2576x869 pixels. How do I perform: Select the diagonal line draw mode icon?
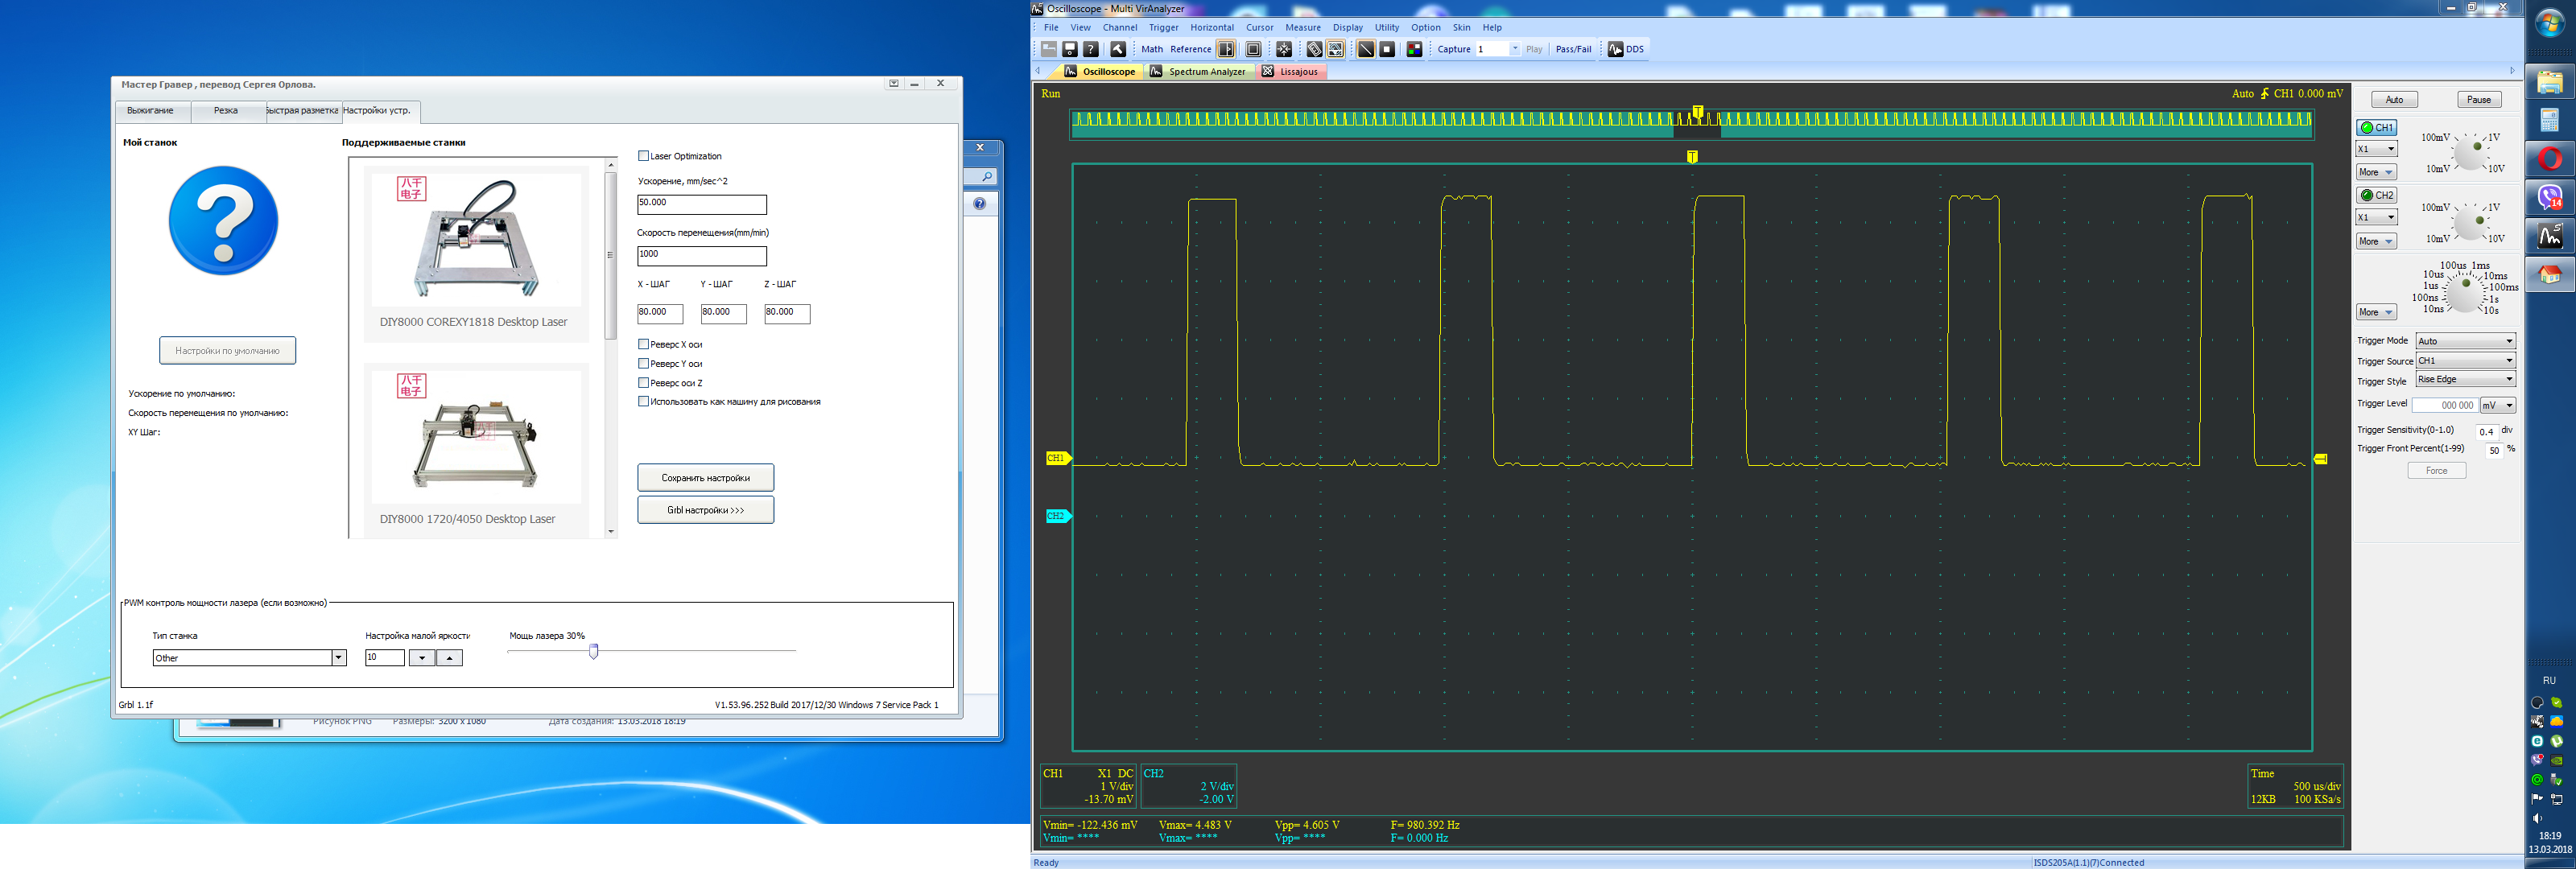[x=1366, y=49]
